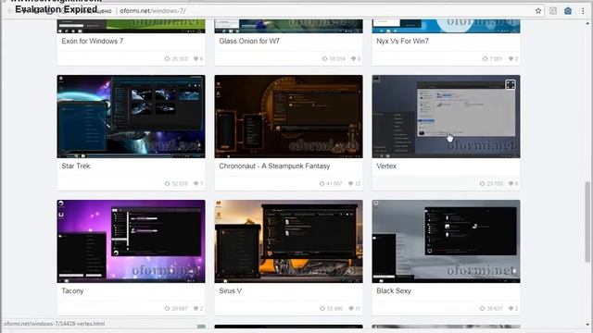Click the scrollbar down arrow
This screenshot has height=333, width=593.
(x=587, y=325)
